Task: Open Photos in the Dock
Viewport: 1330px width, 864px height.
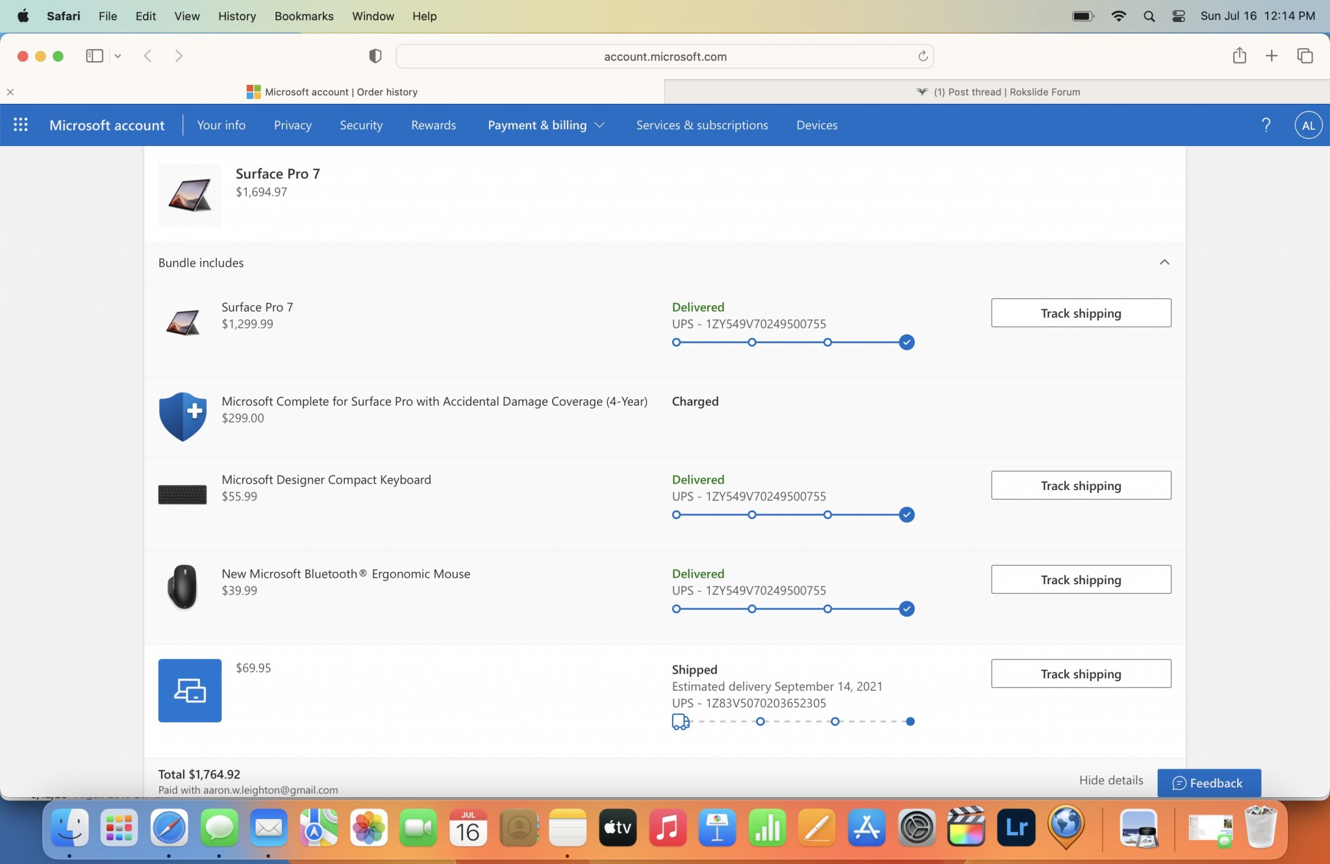Action: pos(368,828)
